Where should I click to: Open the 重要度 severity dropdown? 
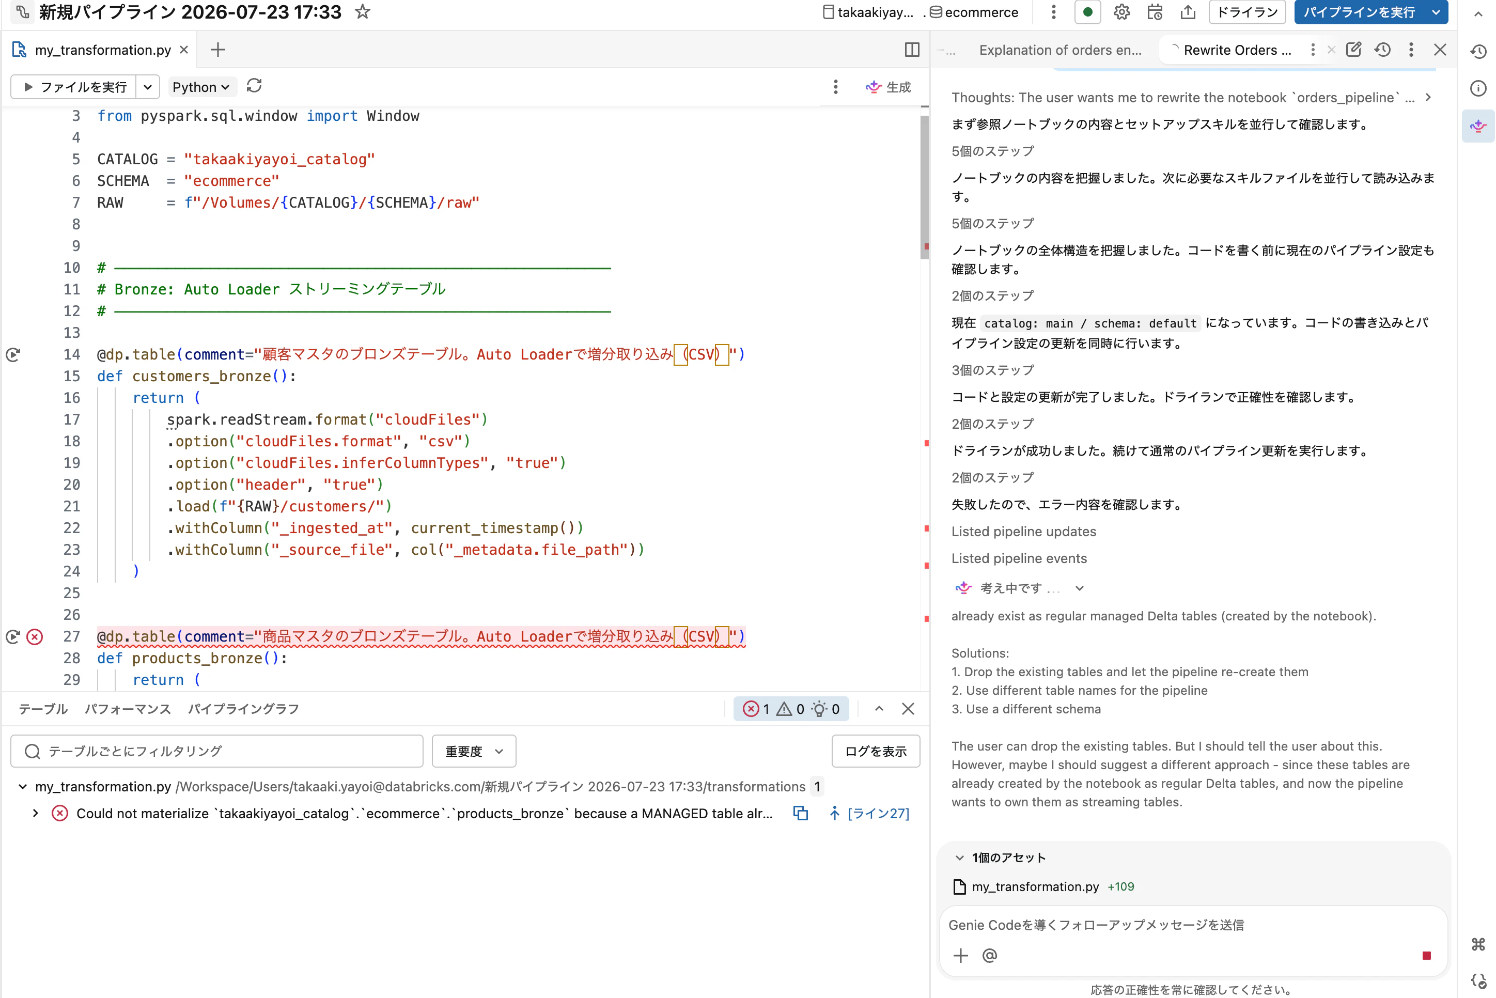(473, 751)
